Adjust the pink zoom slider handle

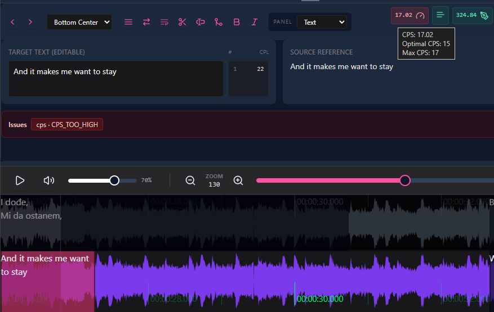click(405, 180)
